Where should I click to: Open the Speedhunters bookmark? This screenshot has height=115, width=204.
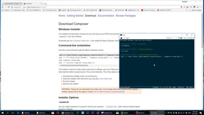(132, 10)
